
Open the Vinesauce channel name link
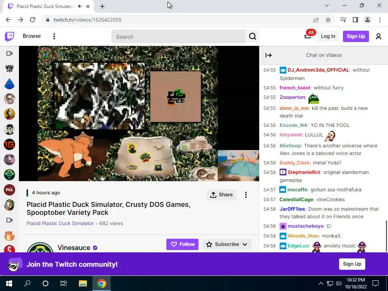tap(74, 248)
